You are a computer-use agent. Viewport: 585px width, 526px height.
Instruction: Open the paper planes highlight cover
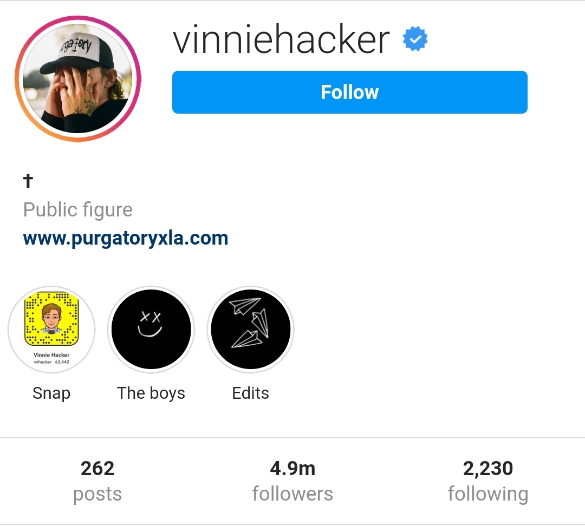point(251,330)
